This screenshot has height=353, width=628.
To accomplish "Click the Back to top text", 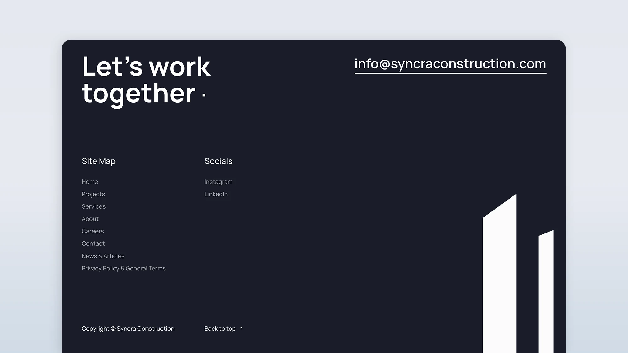I will click(x=220, y=329).
